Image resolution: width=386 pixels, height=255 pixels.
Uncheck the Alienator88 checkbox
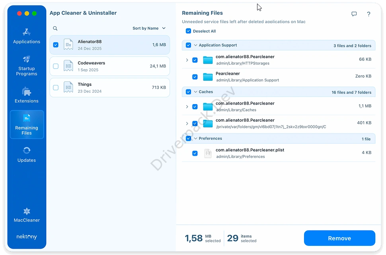point(56,45)
